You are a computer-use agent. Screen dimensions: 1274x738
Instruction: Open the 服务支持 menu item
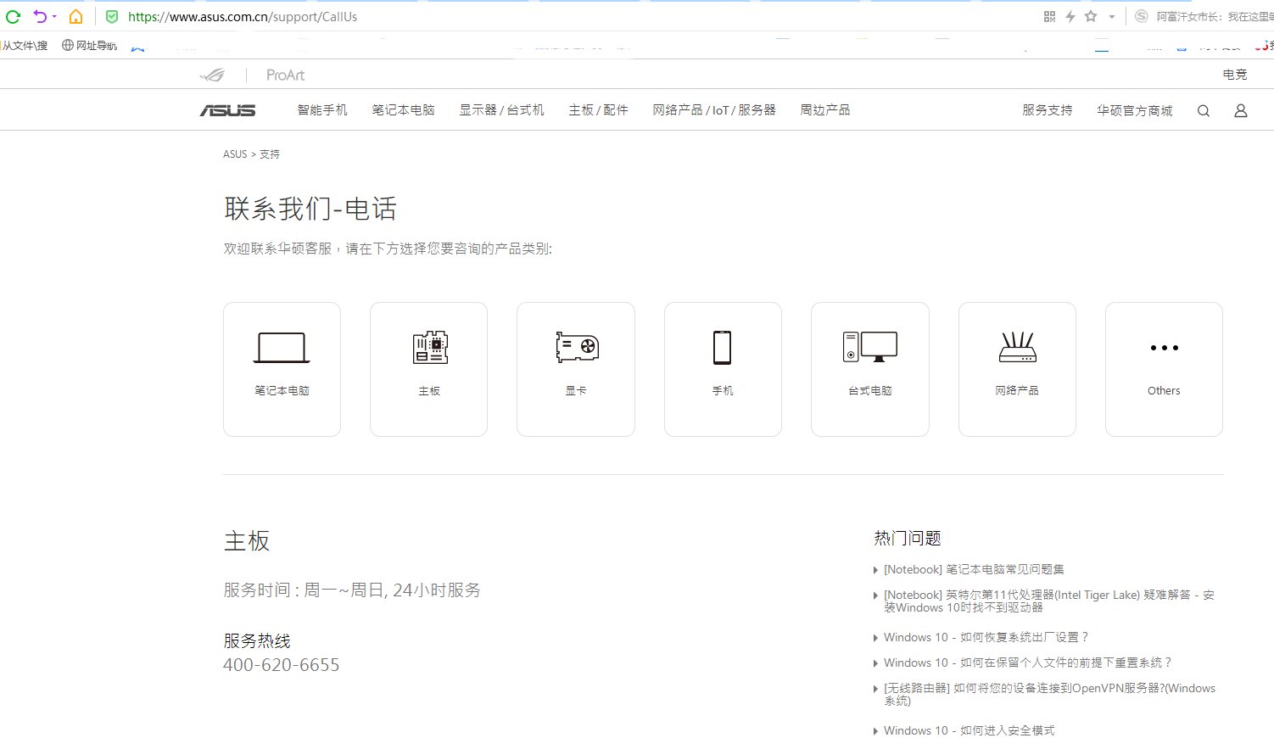[x=1047, y=110]
